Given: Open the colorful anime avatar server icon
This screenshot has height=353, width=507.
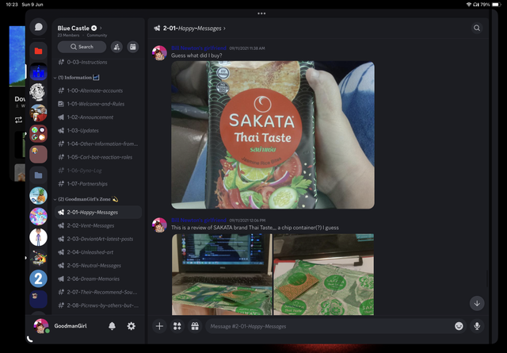Looking at the screenshot, I should tap(39, 217).
